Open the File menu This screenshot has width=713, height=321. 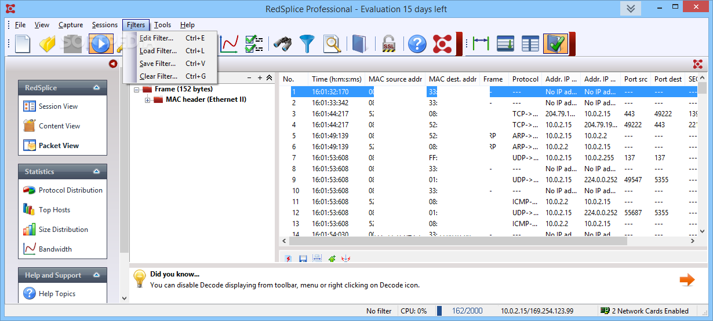[x=20, y=25]
